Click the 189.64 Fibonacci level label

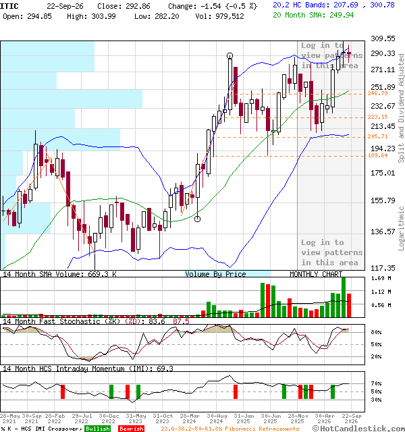(377, 156)
